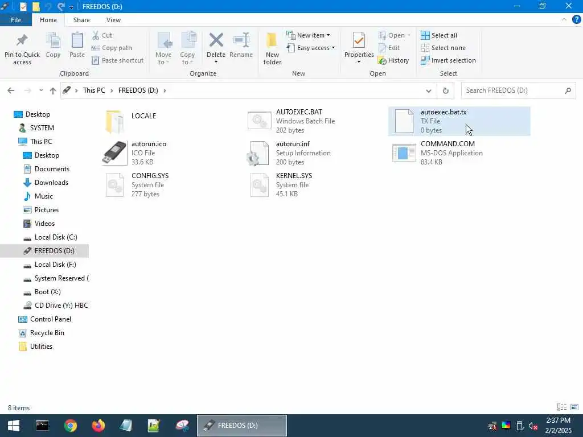The width and height of the screenshot is (583, 437).
Task: Open Command Prompt from the taskbar
Action: click(x=42, y=426)
